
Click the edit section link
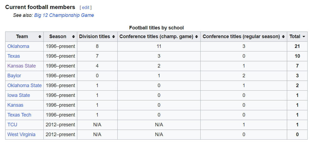tap(85, 7)
